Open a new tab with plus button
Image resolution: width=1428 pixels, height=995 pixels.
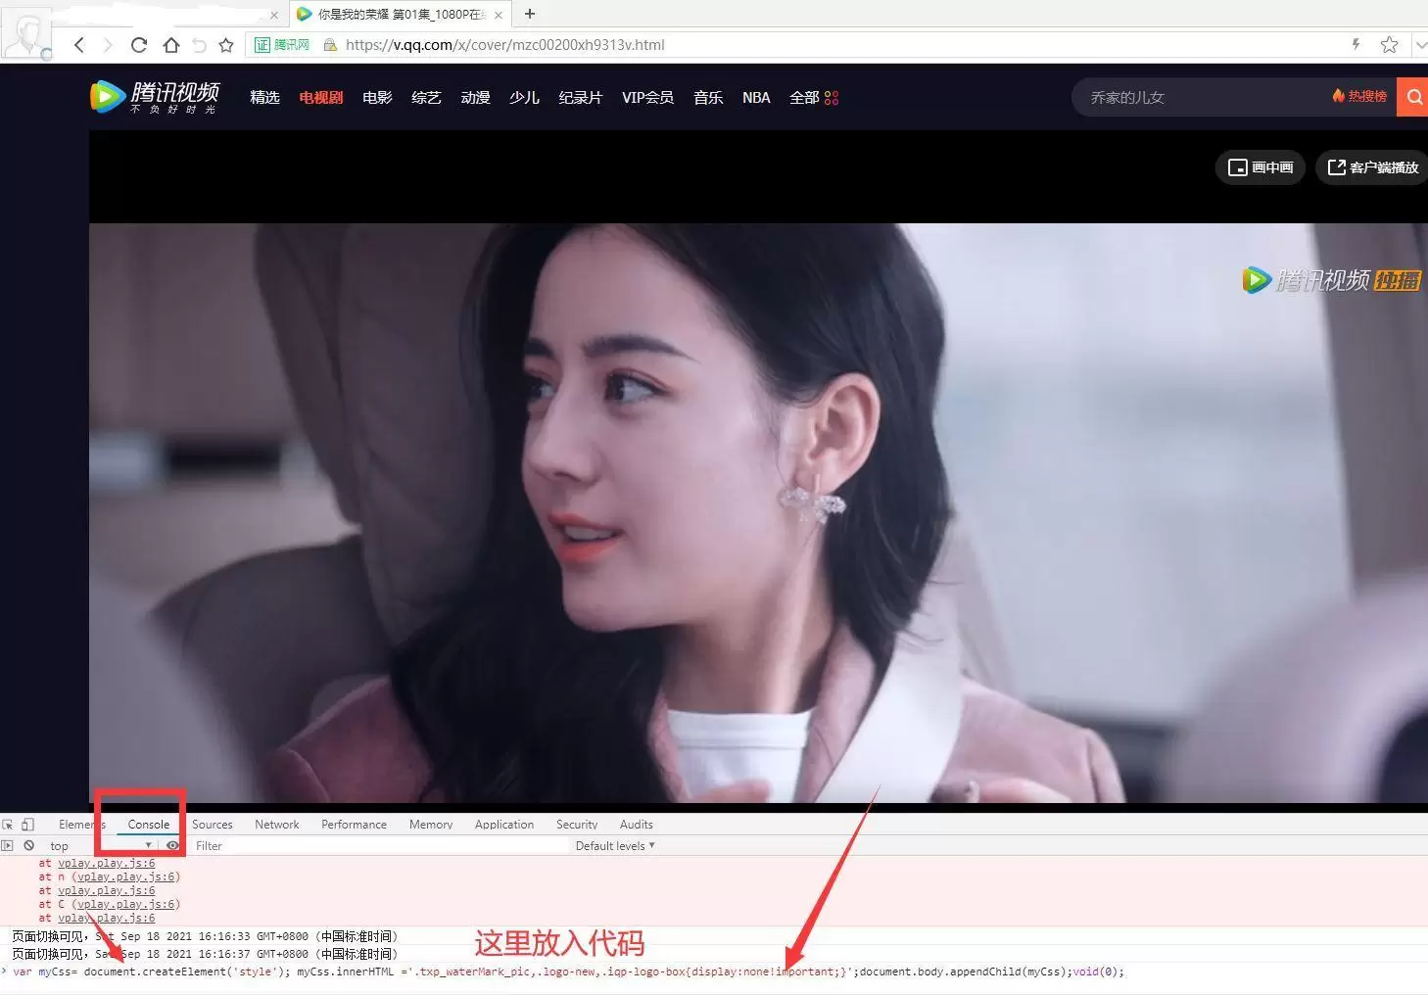pos(530,14)
